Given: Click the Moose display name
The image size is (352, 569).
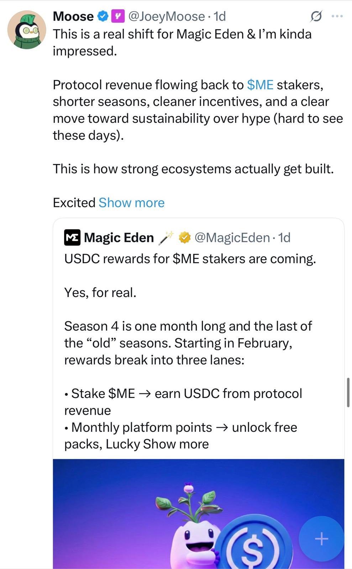Looking at the screenshot, I should 73,16.
